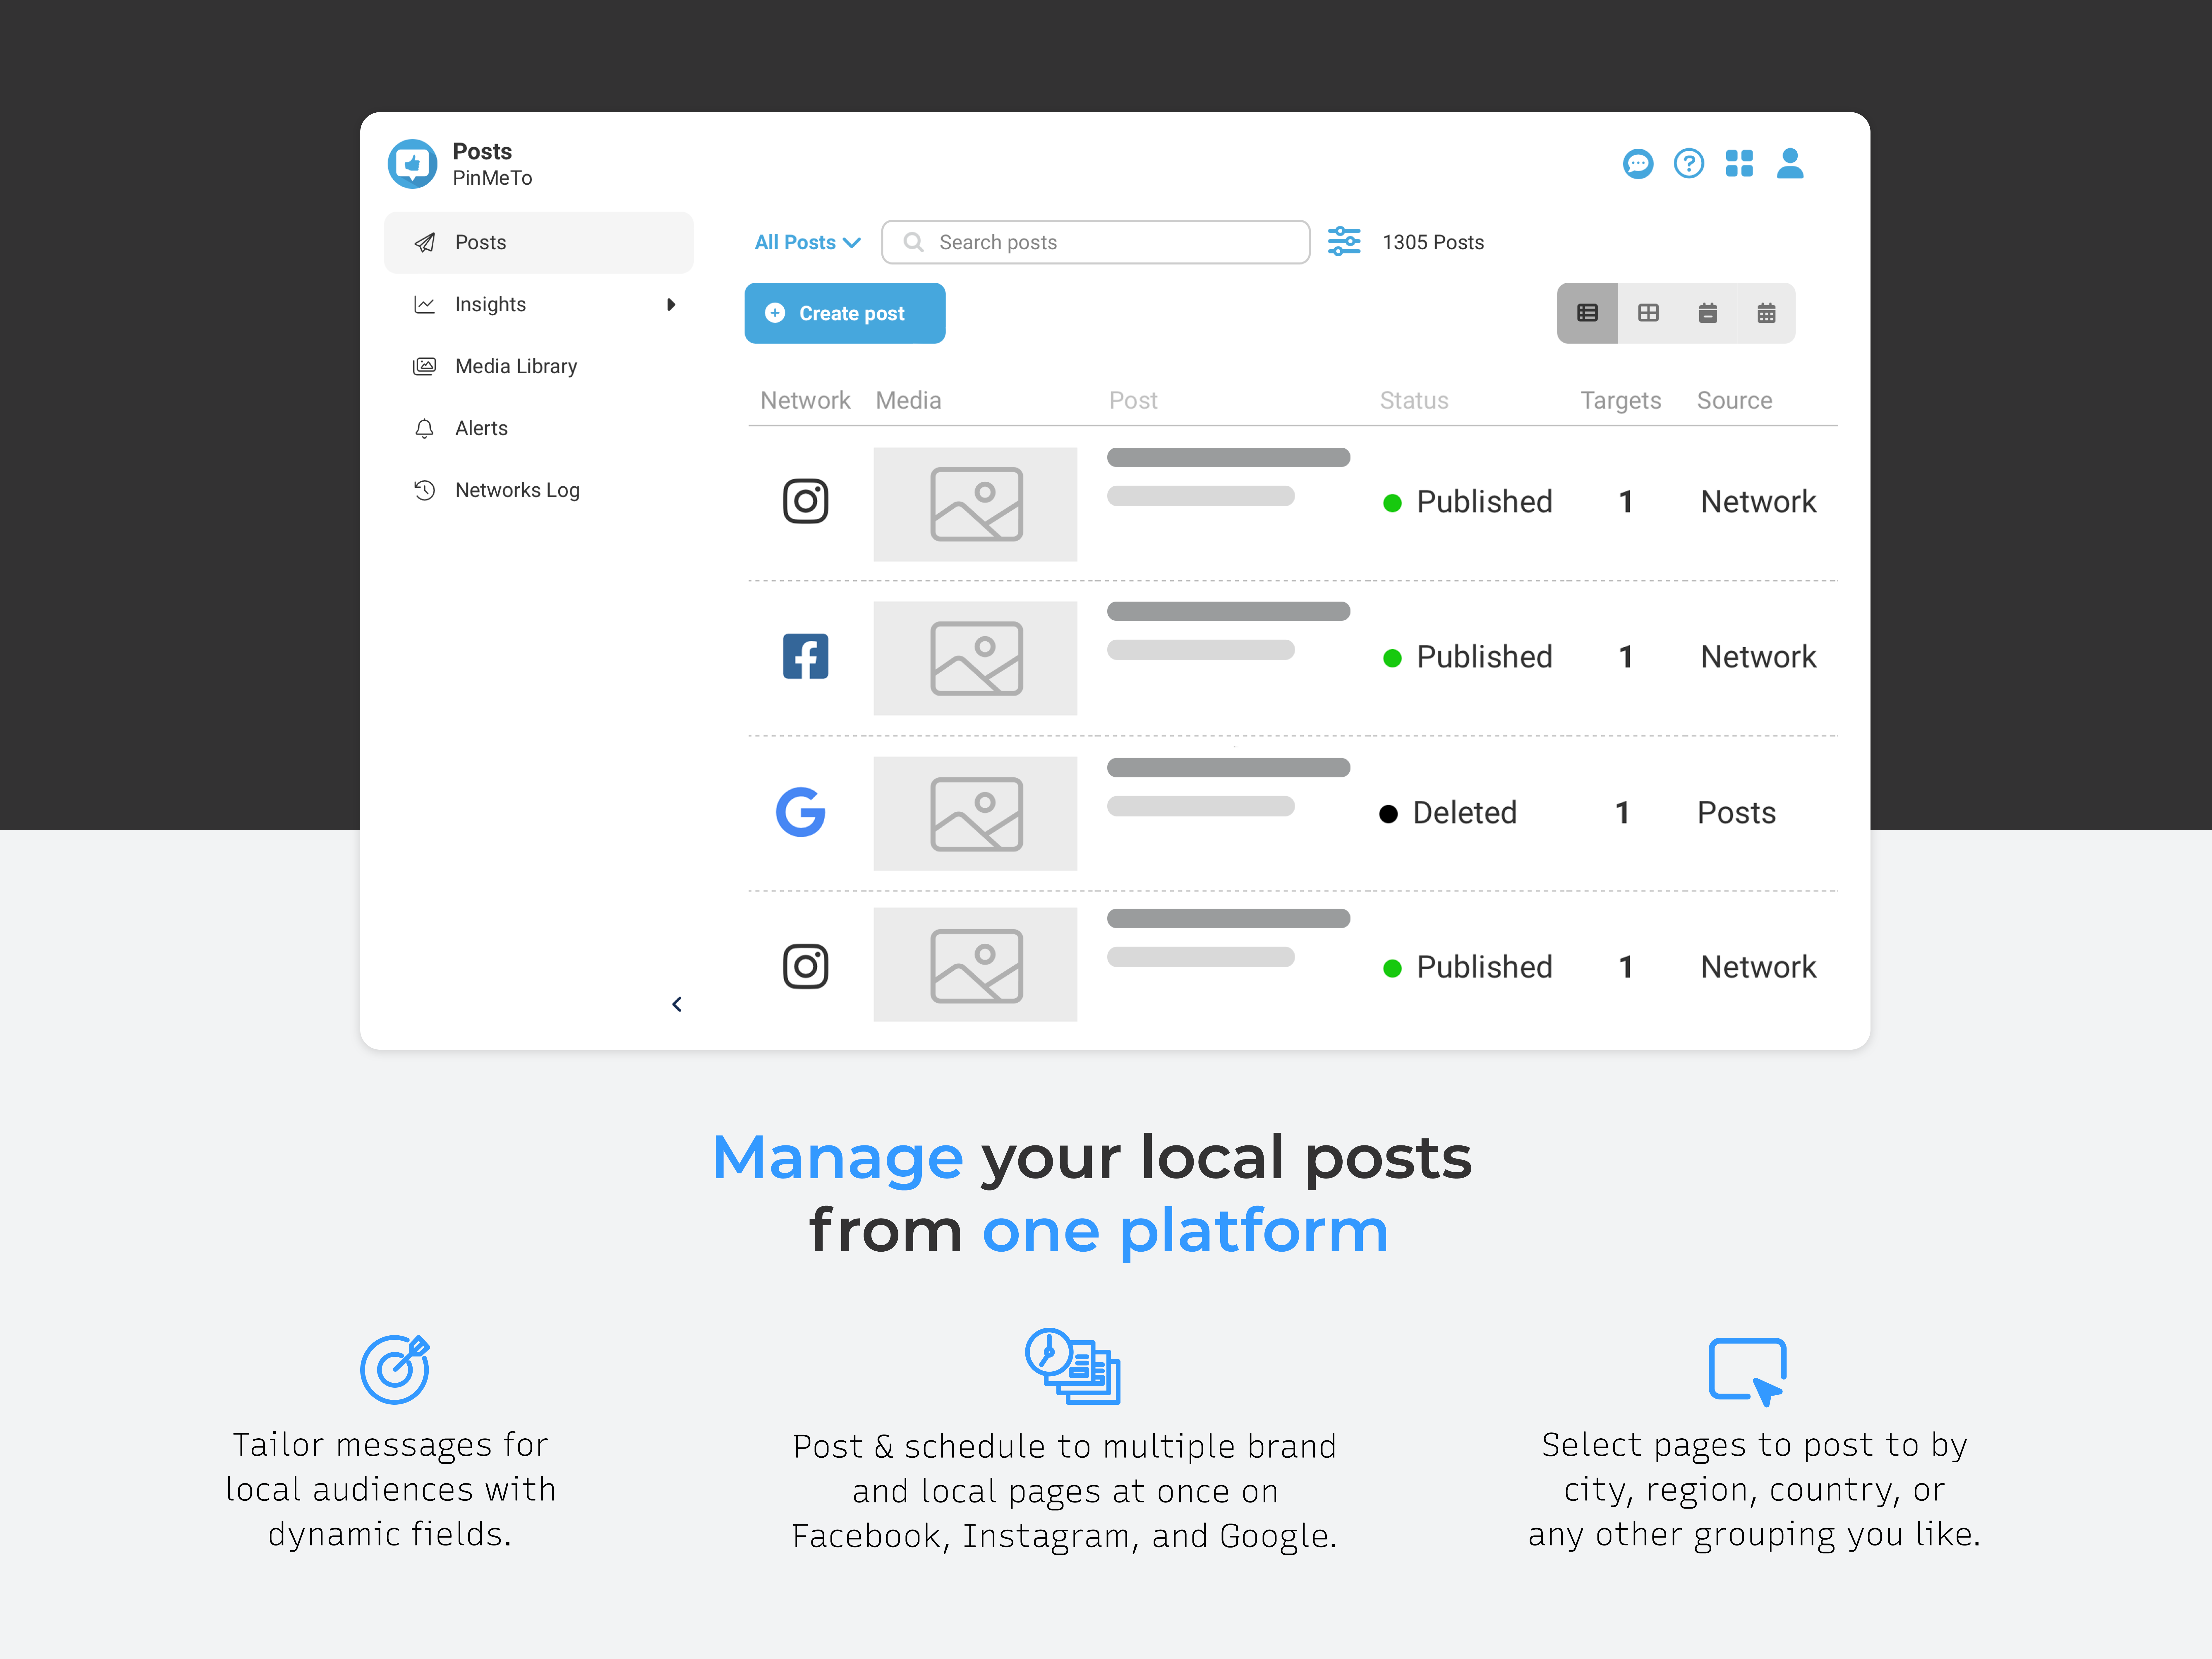This screenshot has height=1659, width=2212.
Task: Switch to monthly calendar view
Action: pyautogui.click(x=1766, y=313)
